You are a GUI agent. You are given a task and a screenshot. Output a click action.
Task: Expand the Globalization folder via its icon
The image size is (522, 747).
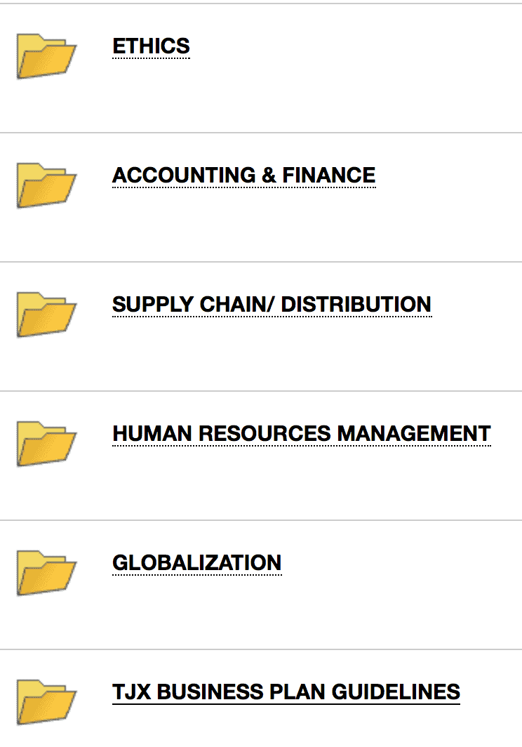tap(46, 574)
